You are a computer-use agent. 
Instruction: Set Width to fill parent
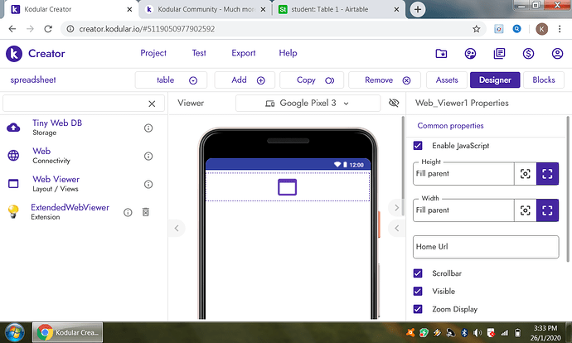coord(547,210)
